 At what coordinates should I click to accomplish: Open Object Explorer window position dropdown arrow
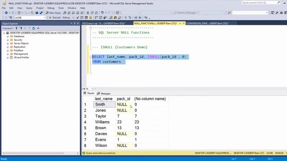pyautogui.click(x=71, y=24)
